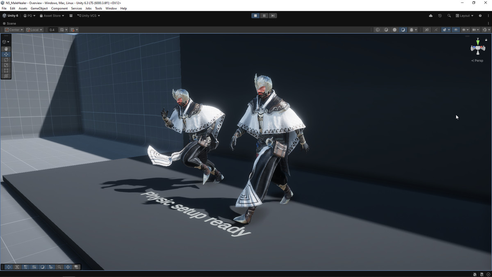Viewport: 492px width, 277px height.
Task: Open the Help question mark icon
Action: pyautogui.click(x=480, y=16)
